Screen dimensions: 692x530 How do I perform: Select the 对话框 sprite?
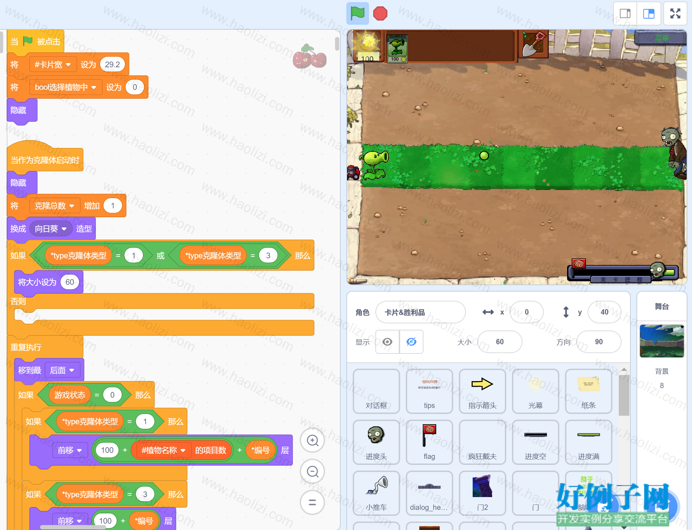[376, 391]
